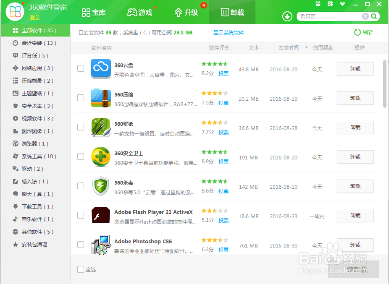Click the star rating of Adobe Flash Player
Screen dimensions: 389x284
tap(215, 211)
